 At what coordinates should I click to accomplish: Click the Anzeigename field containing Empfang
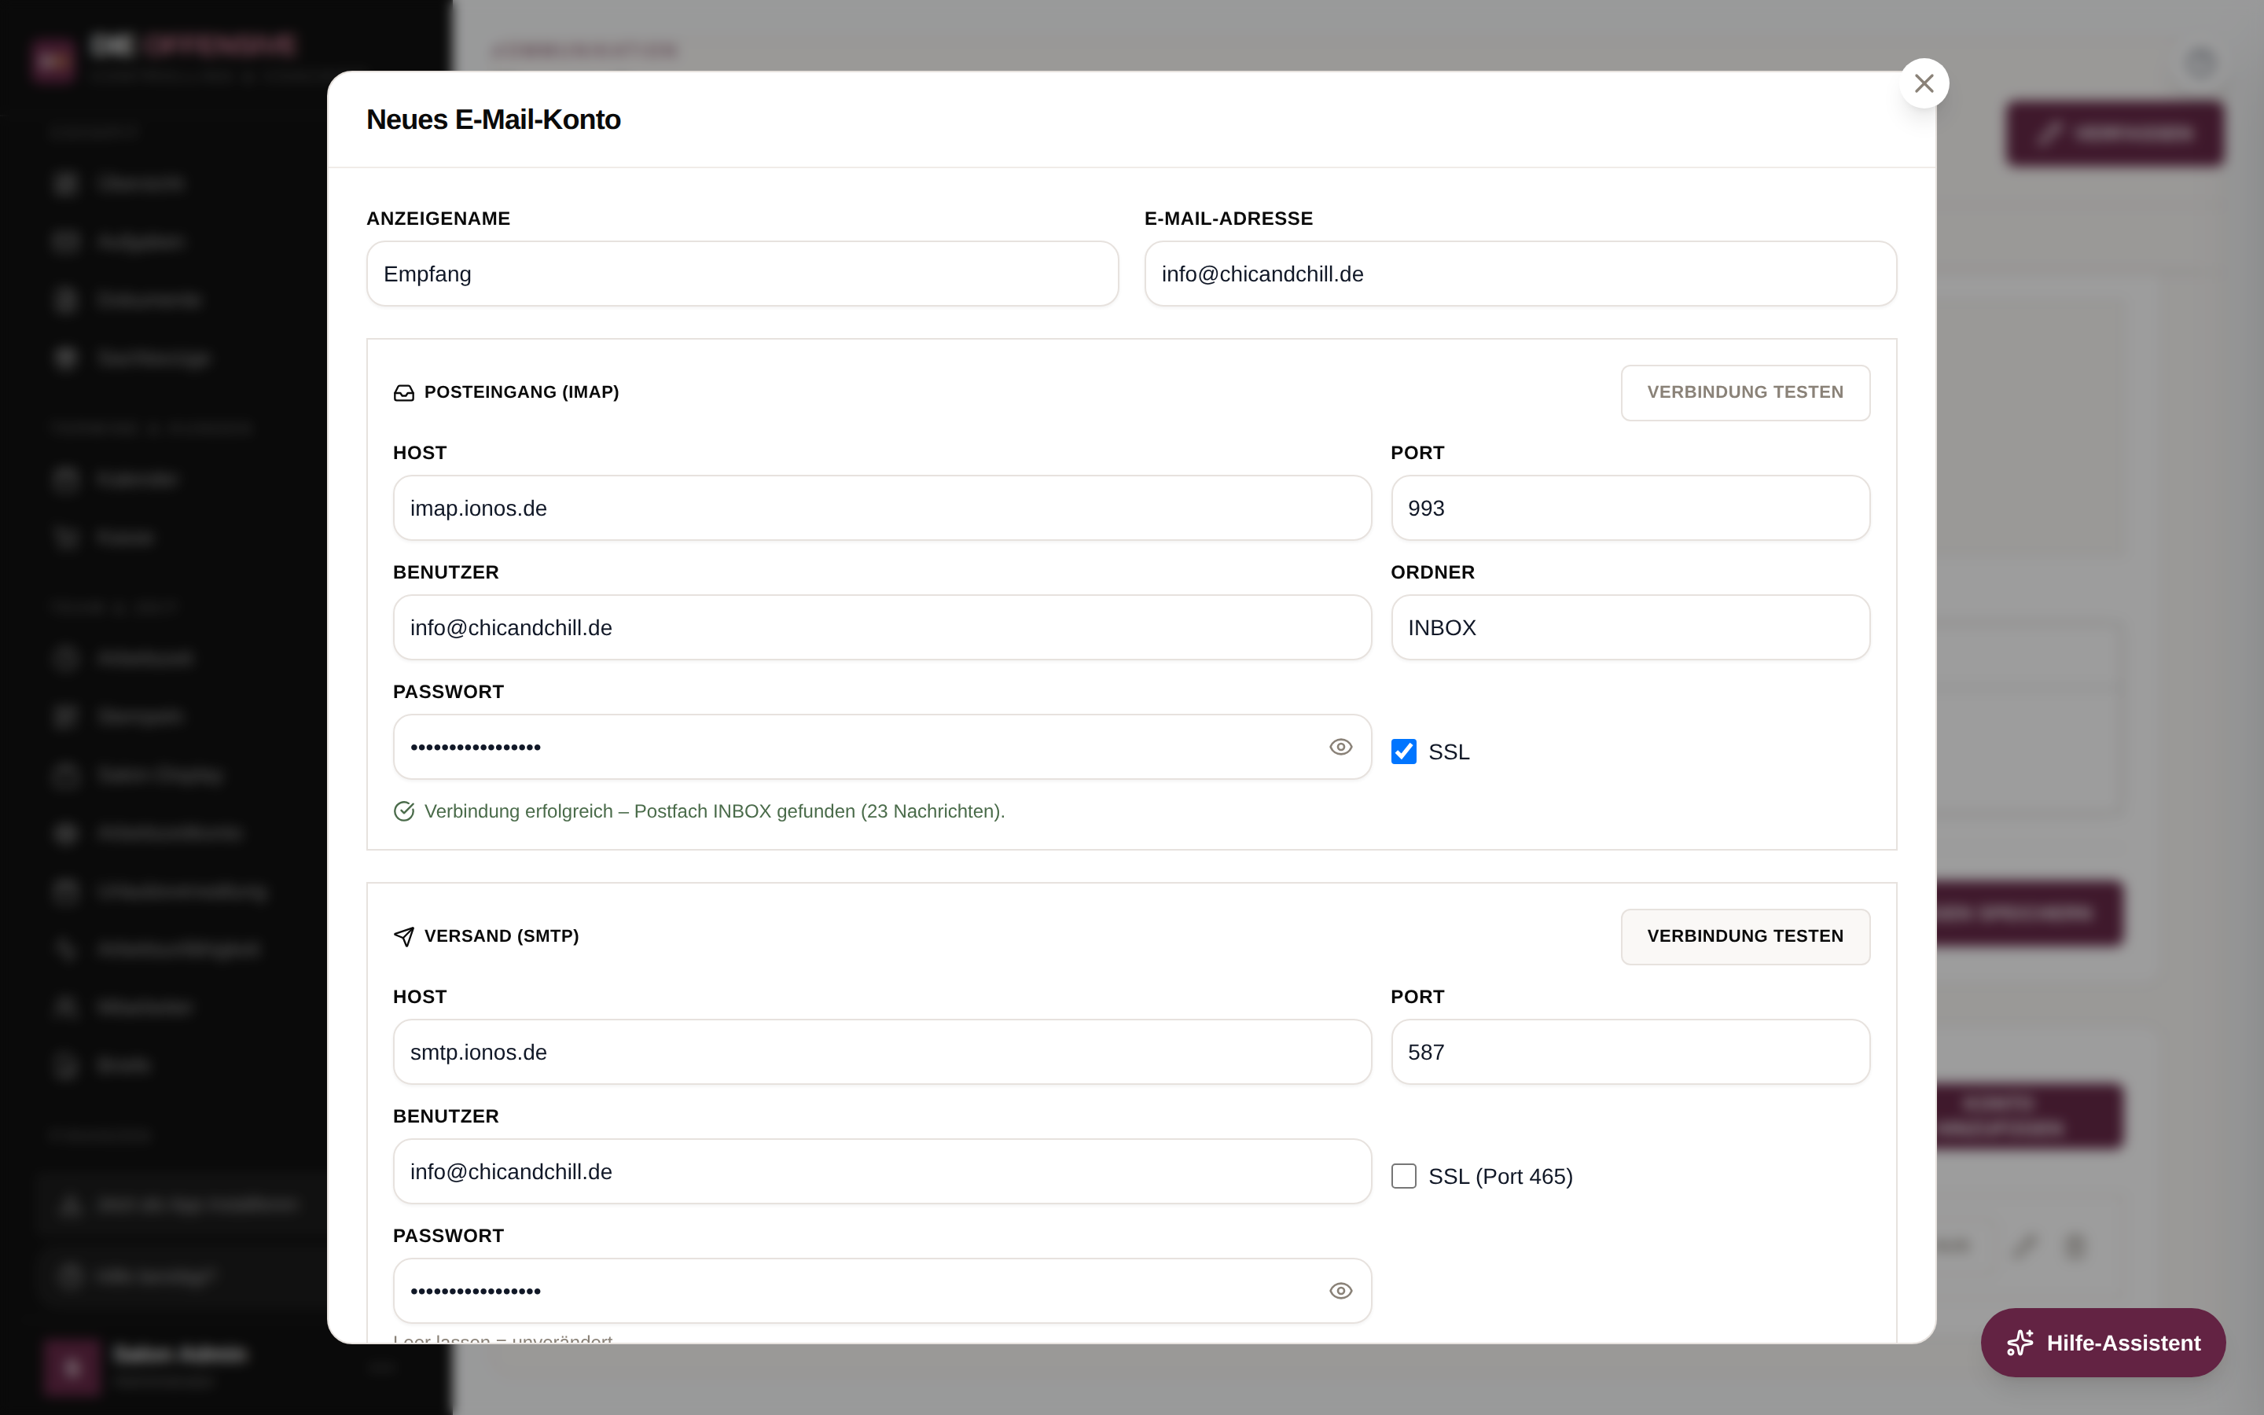click(x=742, y=274)
